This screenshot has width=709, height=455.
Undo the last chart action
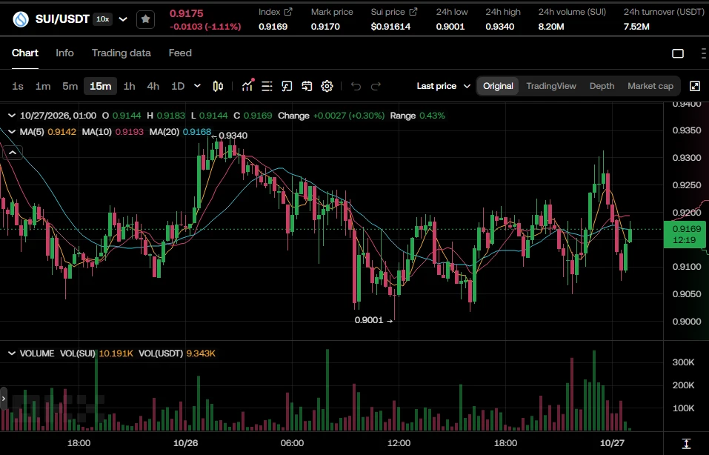[356, 86]
